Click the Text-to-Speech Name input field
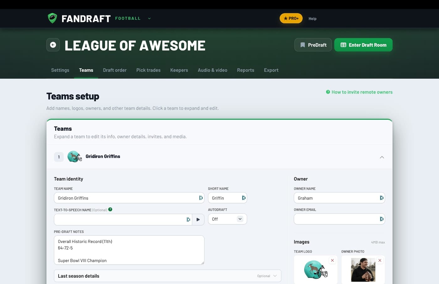Screen dimensions: 439x284 click(123, 219)
